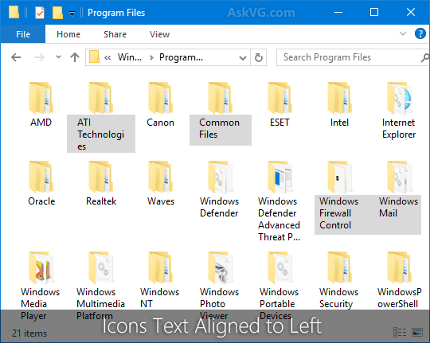The image size is (430, 343).
Task: Select the Windows Security folder icon
Action: click(339, 267)
